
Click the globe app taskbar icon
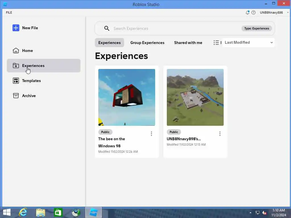[76, 213]
